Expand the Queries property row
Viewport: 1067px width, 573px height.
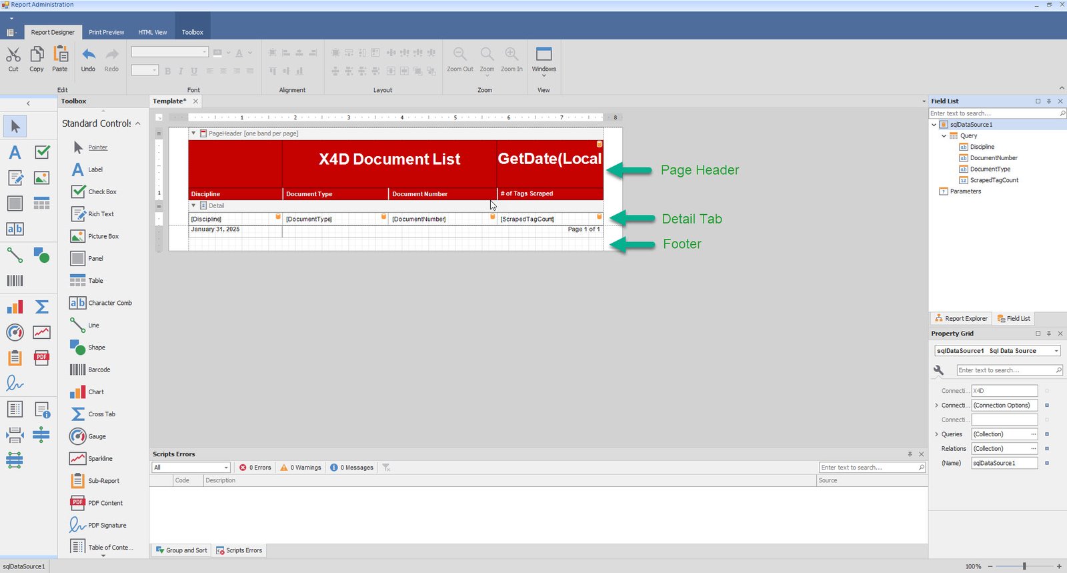(x=936, y=434)
